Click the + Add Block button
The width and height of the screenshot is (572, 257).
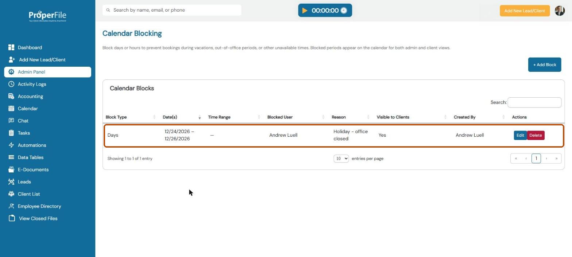(544, 65)
